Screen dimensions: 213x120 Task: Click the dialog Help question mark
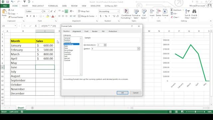[132, 26]
